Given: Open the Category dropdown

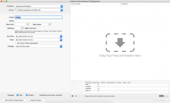Looking at the screenshot, I should [x=39, y=6].
